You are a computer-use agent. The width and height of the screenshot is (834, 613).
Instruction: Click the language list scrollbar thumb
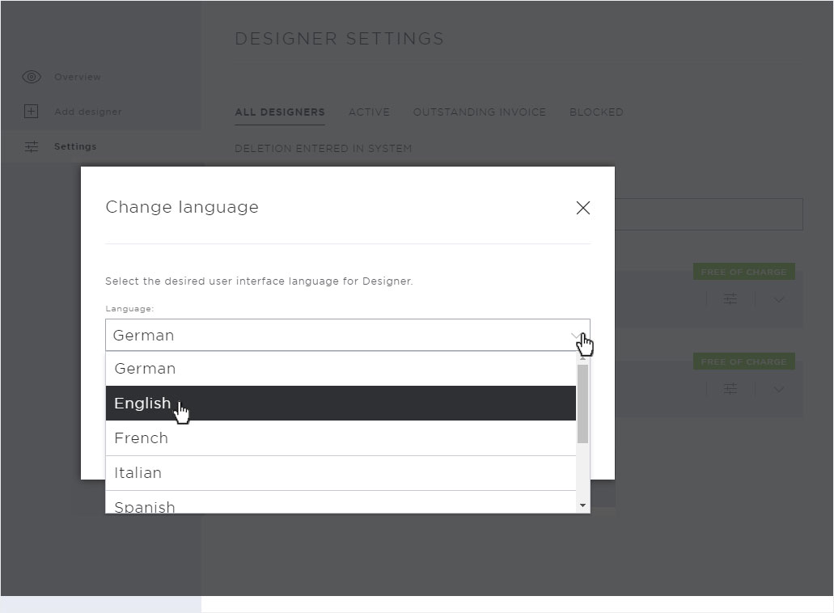coord(583,404)
